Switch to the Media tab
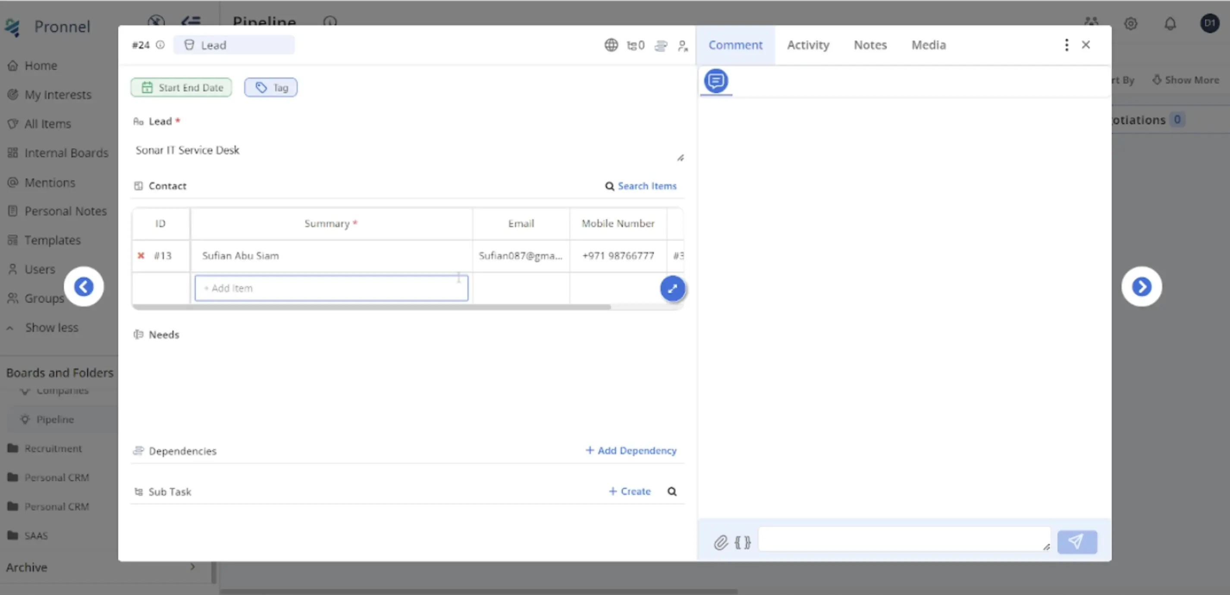 coord(928,45)
